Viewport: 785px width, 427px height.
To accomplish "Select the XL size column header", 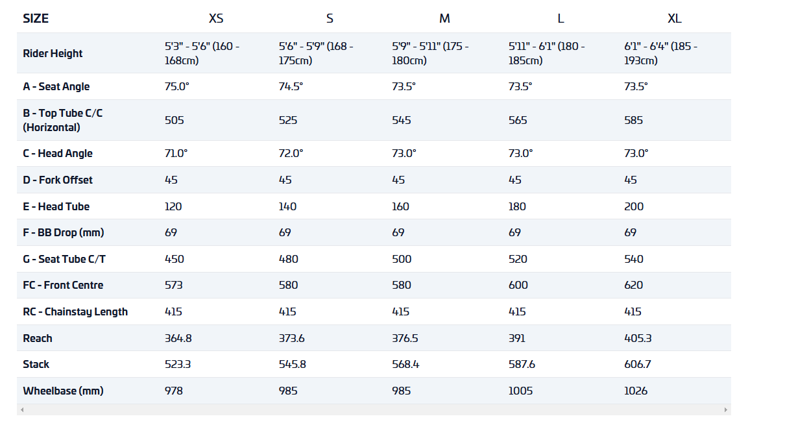I will (x=675, y=18).
